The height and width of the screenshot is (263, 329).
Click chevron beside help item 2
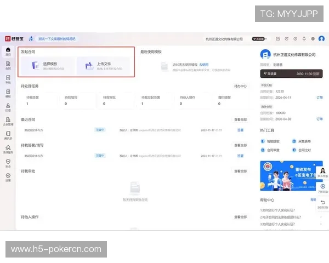[x=321, y=217]
